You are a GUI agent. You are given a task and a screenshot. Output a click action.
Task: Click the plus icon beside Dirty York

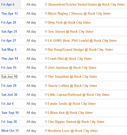pos(46,22)
